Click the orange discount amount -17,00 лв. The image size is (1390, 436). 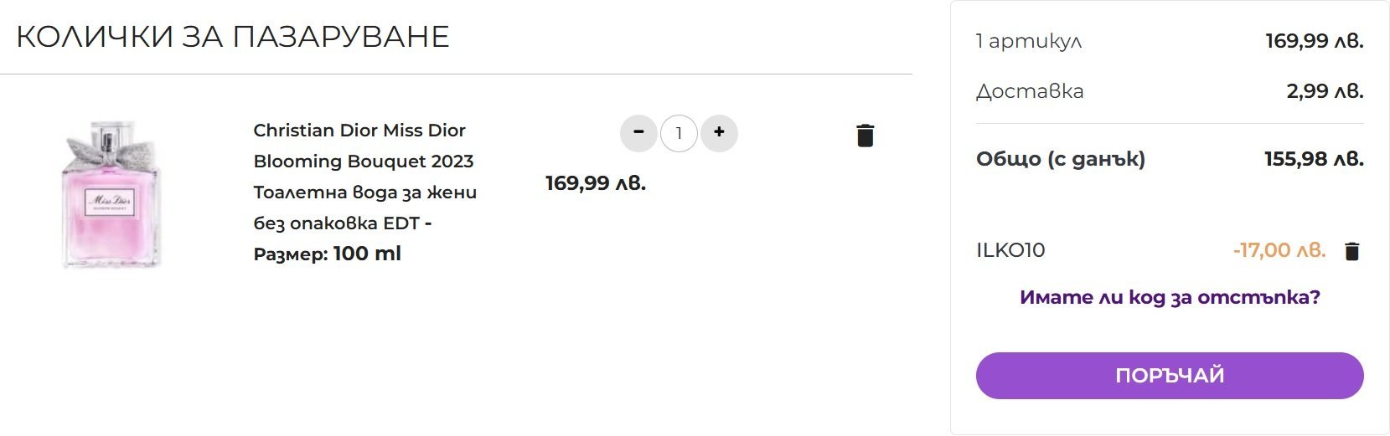click(1279, 250)
